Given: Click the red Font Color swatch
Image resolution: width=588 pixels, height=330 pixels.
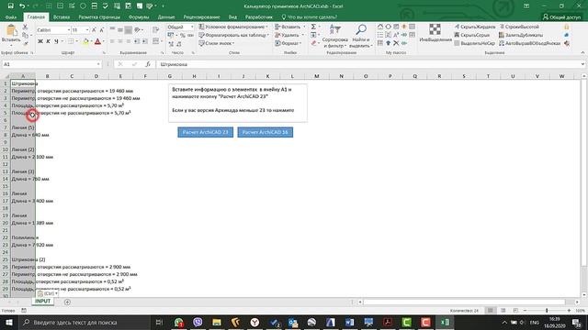Looking at the screenshot, I should (x=97, y=41).
